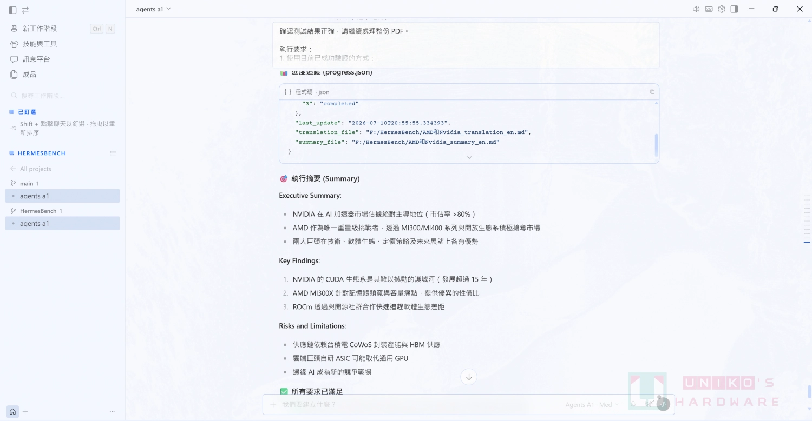Click the CoWoS supply chain risk line
Viewport: 812px width, 421px height.
click(x=366, y=344)
